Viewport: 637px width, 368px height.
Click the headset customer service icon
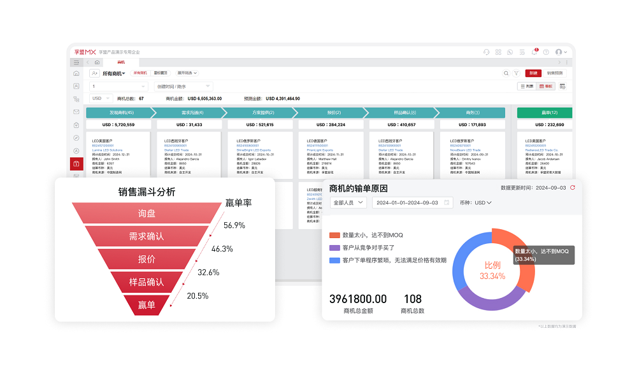[487, 52]
